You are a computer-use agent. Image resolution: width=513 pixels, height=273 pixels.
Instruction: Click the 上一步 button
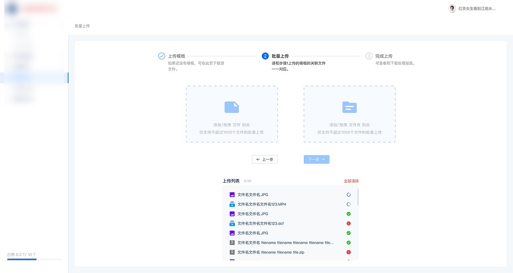click(x=265, y=159)
